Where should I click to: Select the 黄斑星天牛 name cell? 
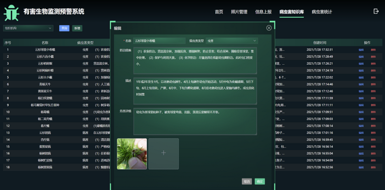[45, 91]
